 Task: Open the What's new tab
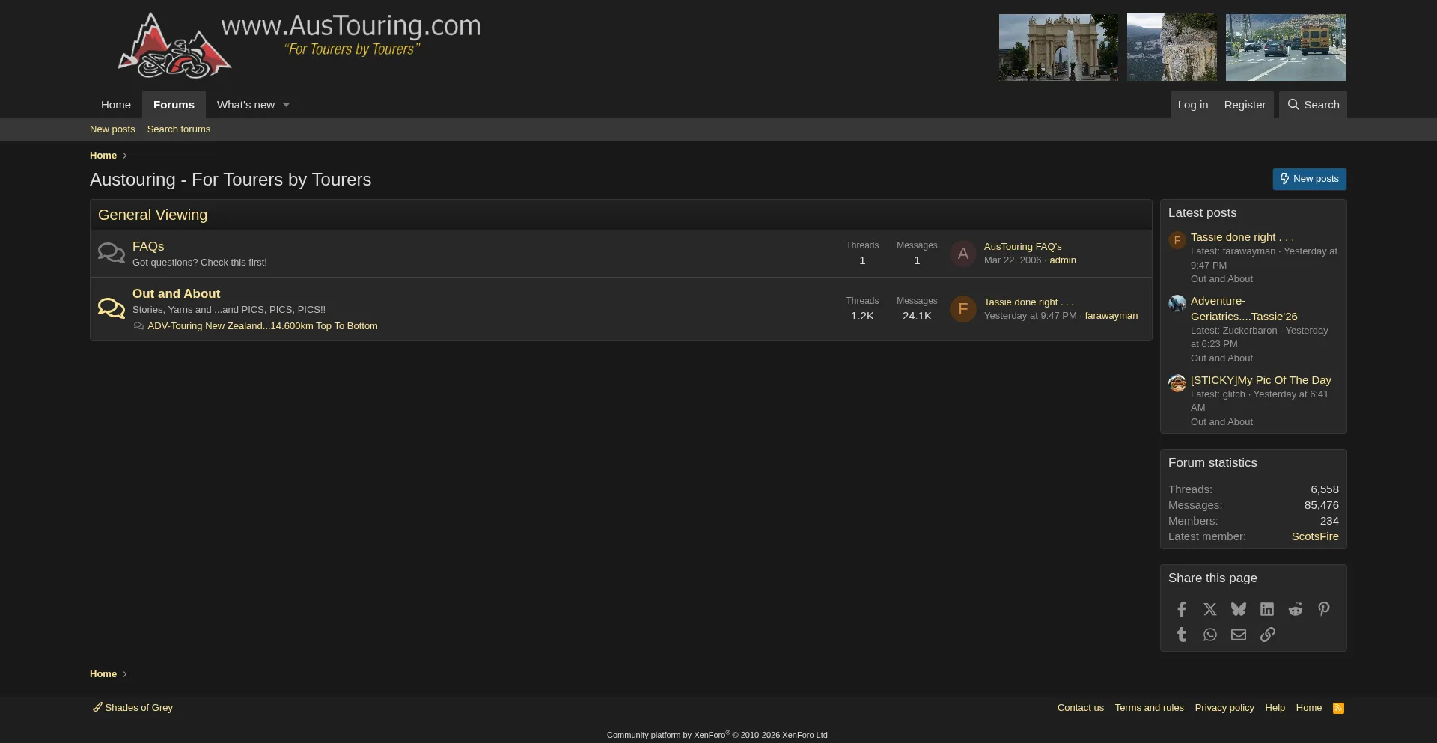pyautogui.click(x=245, y=105)
